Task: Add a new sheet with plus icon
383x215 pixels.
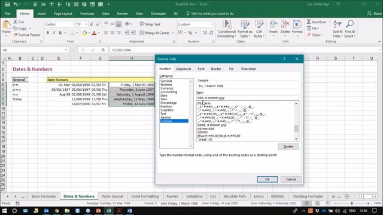Action: tap(346, 196)
